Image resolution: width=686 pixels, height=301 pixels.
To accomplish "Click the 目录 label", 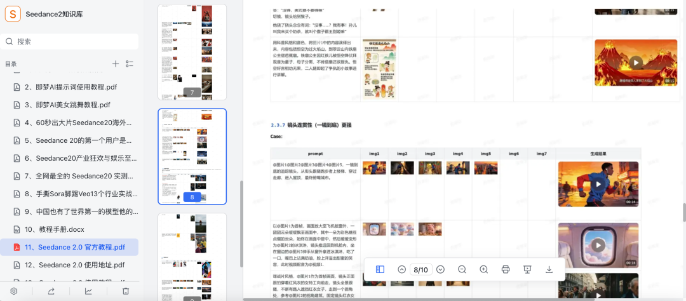I will [11, 64].
